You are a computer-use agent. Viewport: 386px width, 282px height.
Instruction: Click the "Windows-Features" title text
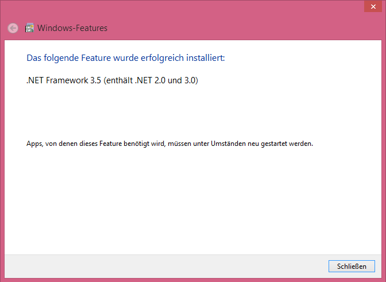[72, 28]
